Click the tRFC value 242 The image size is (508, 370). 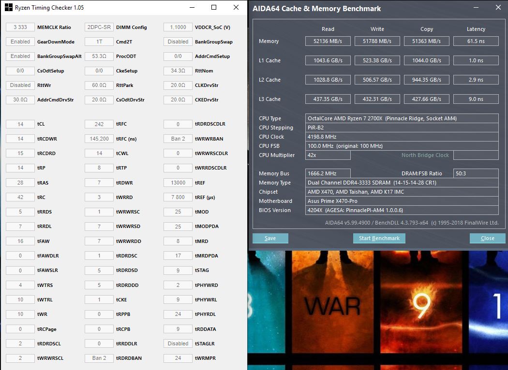[x=99, y=124]
